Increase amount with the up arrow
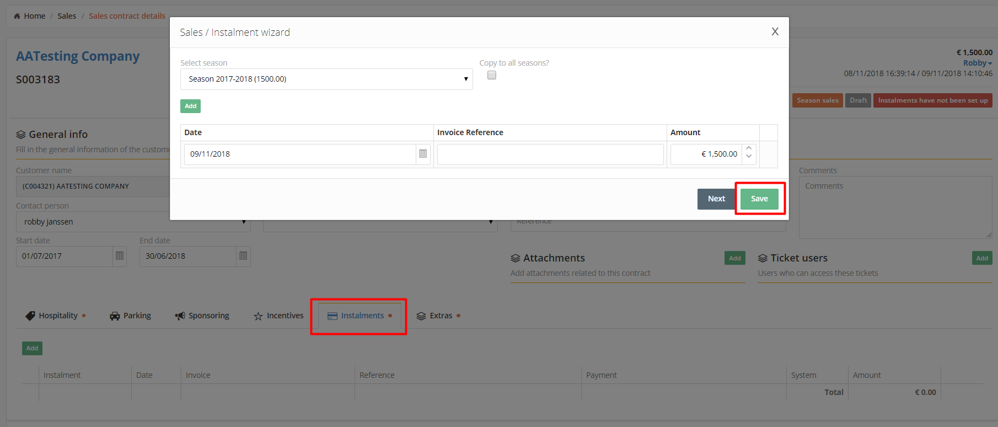Screen dimensions: 998x427 coord(749,148)
